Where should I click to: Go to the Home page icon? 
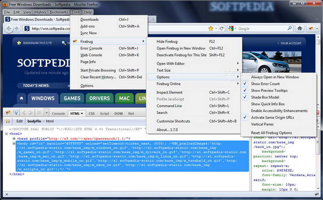300,28
